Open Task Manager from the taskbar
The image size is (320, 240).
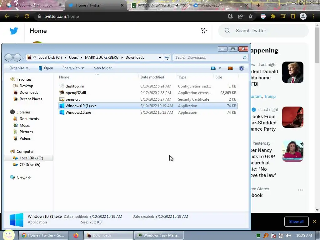point(159,235)
